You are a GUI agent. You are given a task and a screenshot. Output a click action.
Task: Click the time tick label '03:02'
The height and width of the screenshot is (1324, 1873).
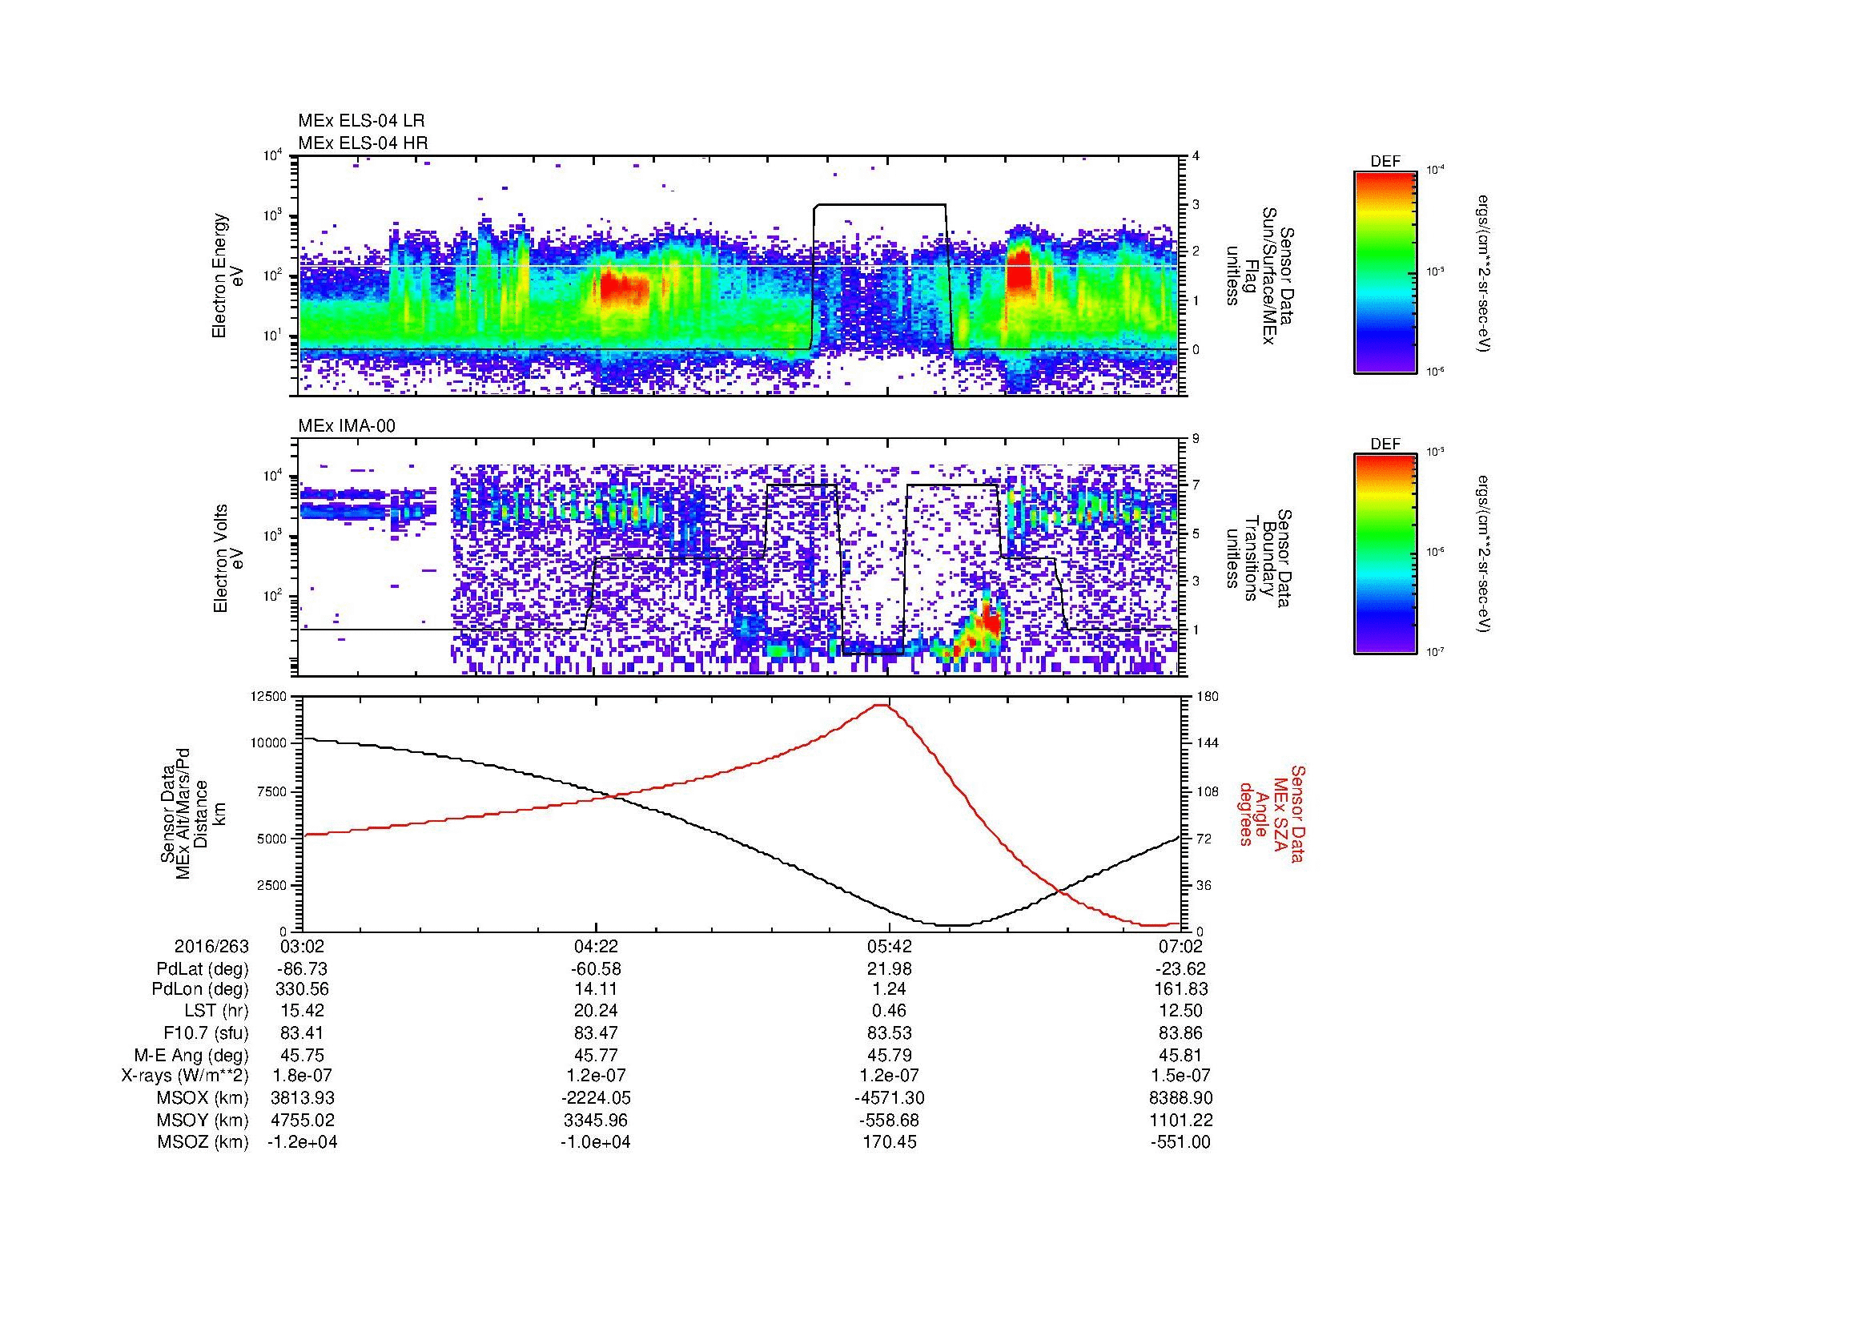tap(303, 946)
